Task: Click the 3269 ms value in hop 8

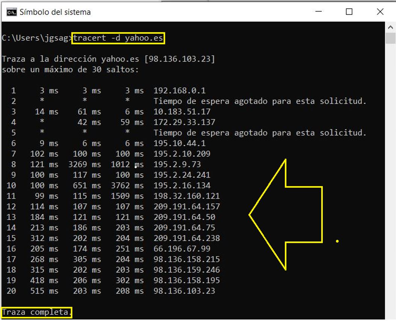Action: coord(85,164)
